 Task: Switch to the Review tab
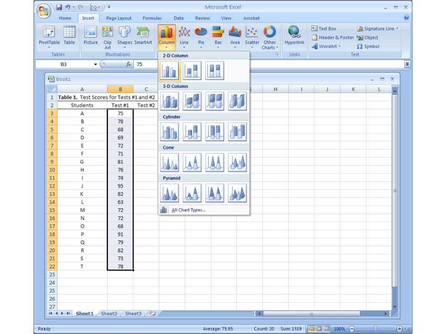[x=203, y=18]
